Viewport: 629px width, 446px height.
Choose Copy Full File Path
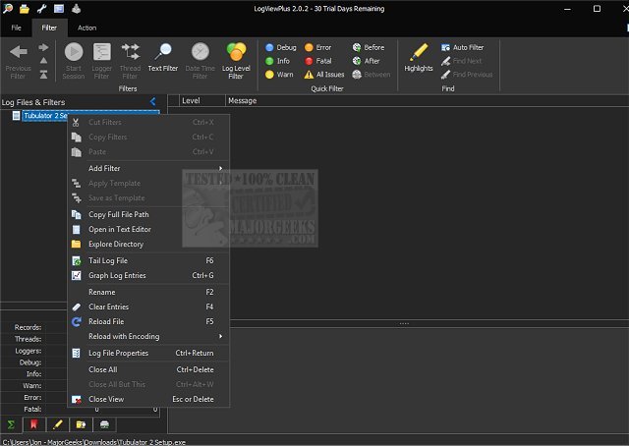coord(148,214)
